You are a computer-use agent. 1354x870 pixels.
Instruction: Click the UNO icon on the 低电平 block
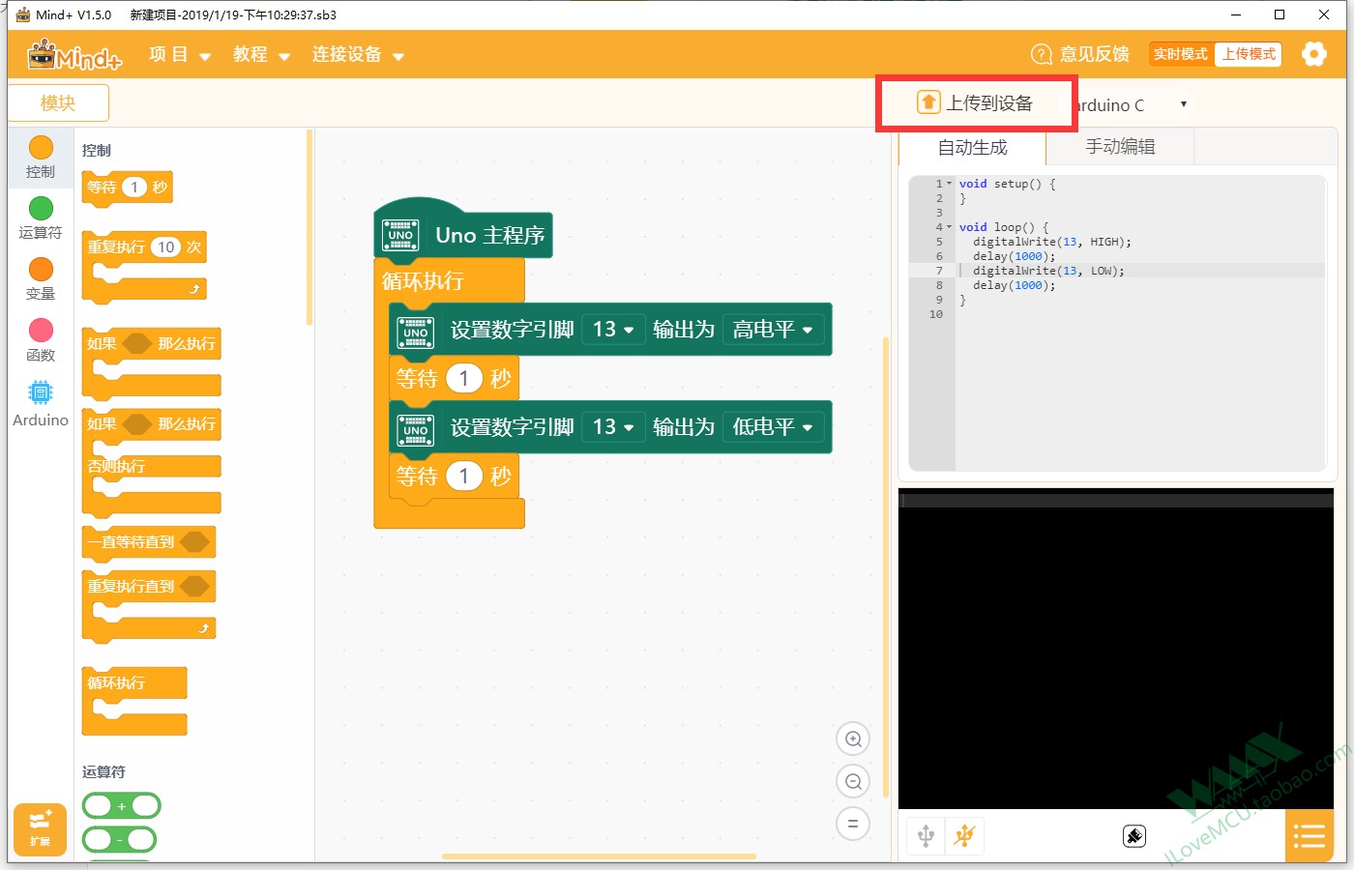tap(416, 430)
